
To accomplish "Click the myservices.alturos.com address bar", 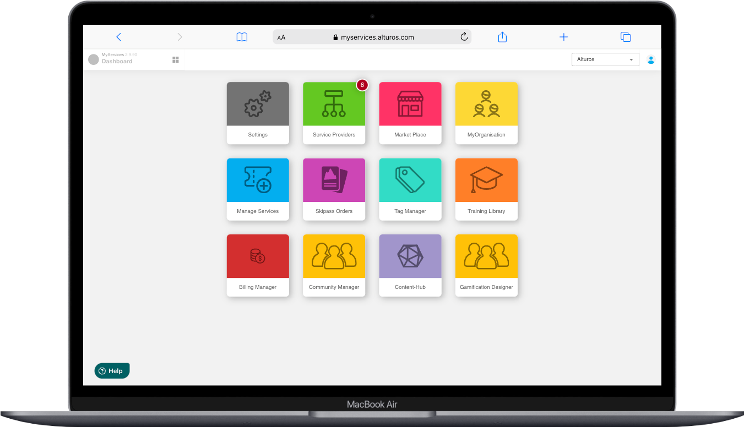I will click(372, 37).
